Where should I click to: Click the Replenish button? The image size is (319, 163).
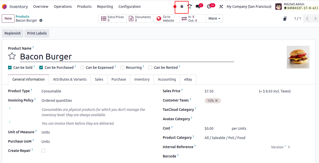13,33
